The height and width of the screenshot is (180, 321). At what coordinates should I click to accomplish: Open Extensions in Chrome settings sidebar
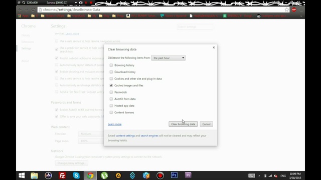(x=28, y=42)
